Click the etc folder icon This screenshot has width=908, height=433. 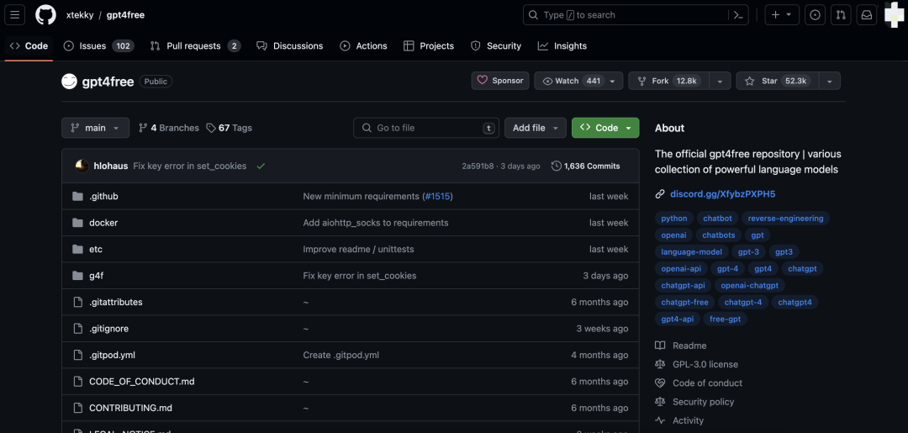pyautogui.click(x=77, y=250)
